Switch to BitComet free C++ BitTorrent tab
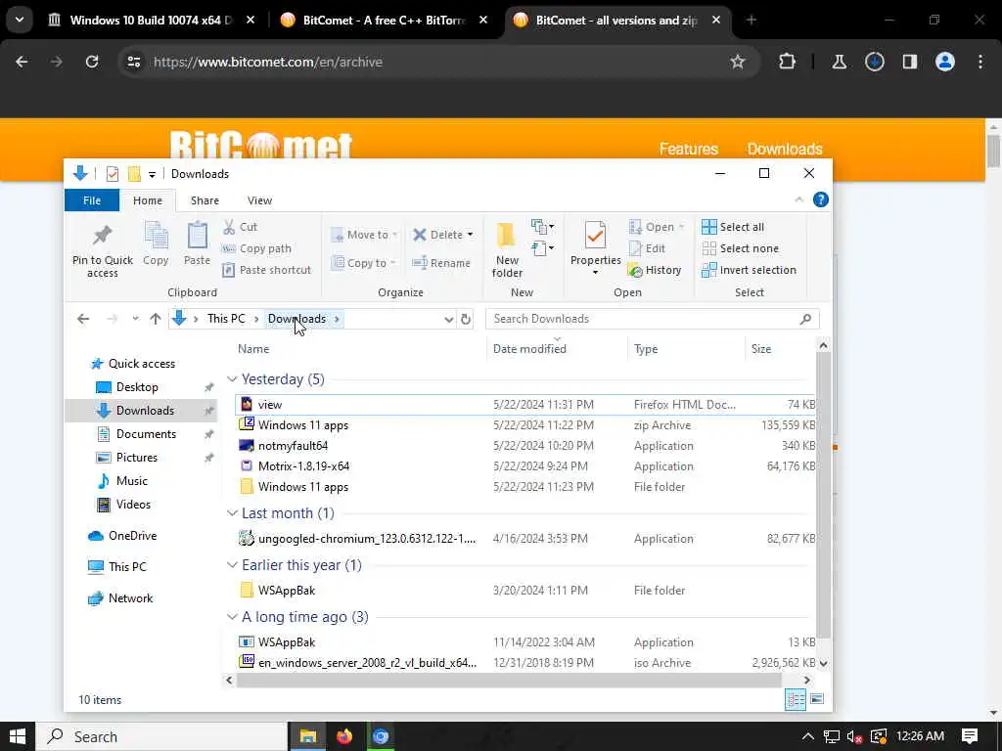1002x751 pixels. [384, 21]
